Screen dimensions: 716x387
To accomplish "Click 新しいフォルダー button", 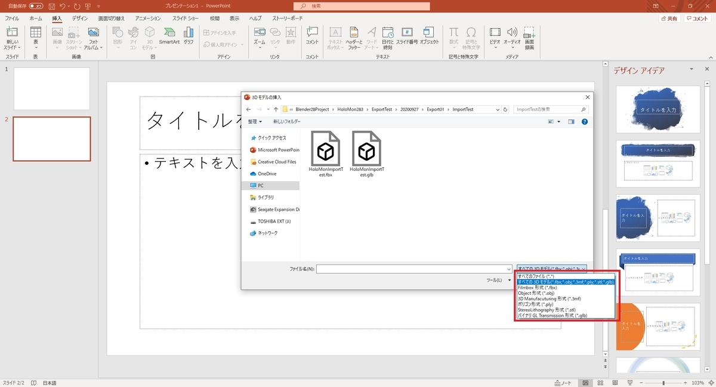I will point(287,121).
